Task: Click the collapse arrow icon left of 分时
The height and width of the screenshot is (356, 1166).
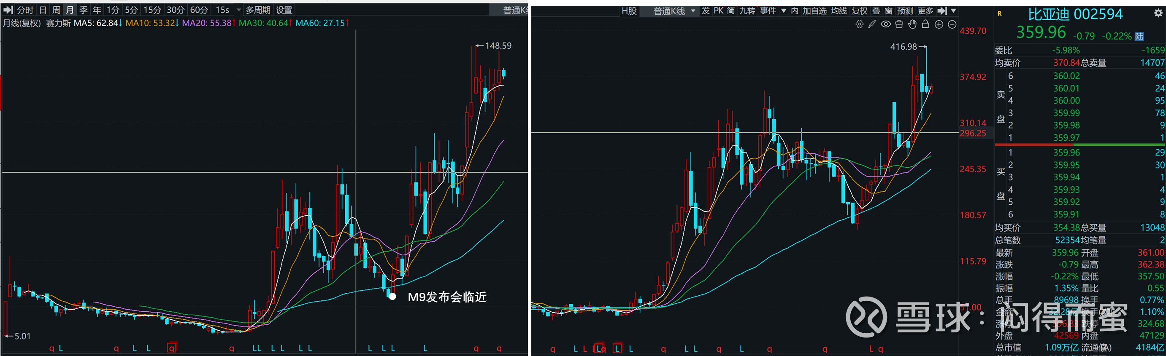Action: click(8, 10)
